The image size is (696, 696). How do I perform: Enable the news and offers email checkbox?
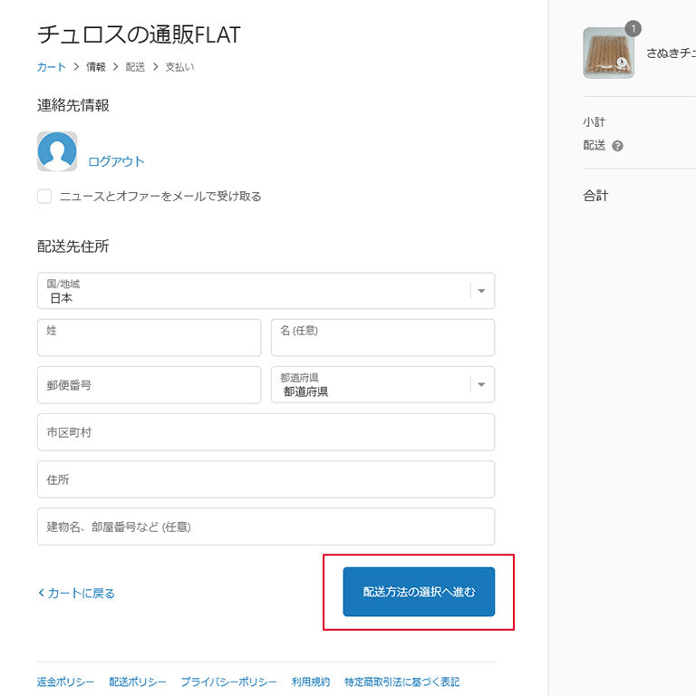pyautogui.click(x=44, y=197)
